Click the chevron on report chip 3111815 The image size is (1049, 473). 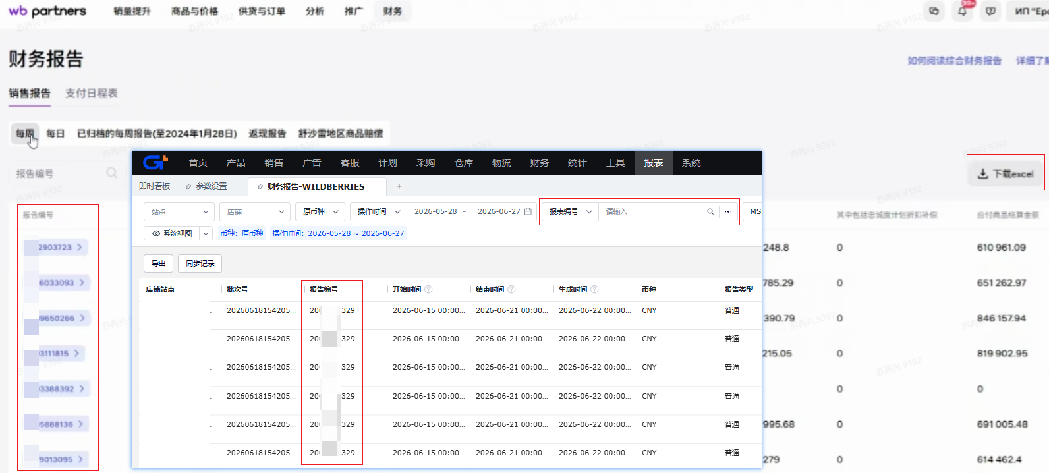point(76,353)
